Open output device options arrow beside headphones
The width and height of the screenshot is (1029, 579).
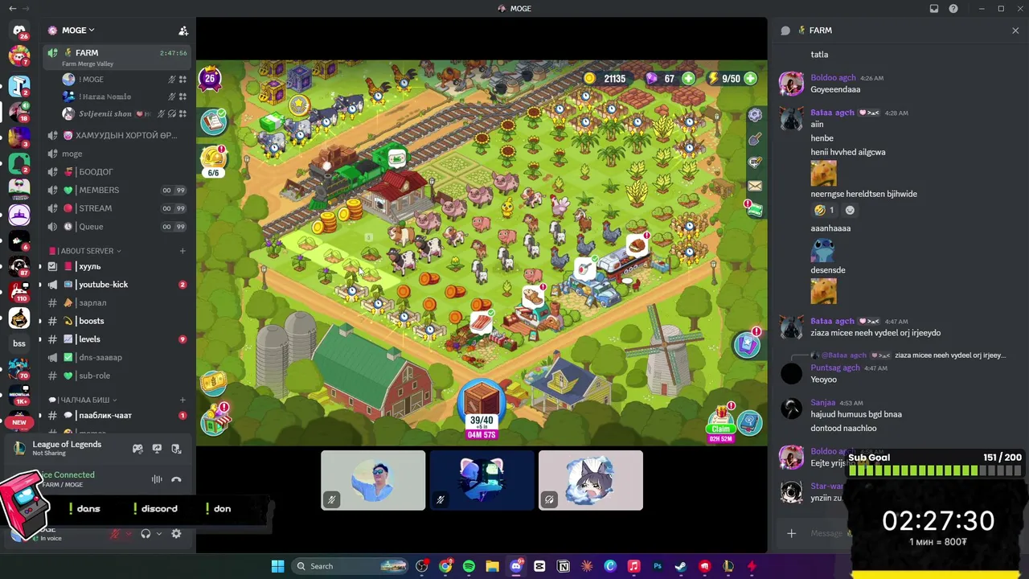159,533
